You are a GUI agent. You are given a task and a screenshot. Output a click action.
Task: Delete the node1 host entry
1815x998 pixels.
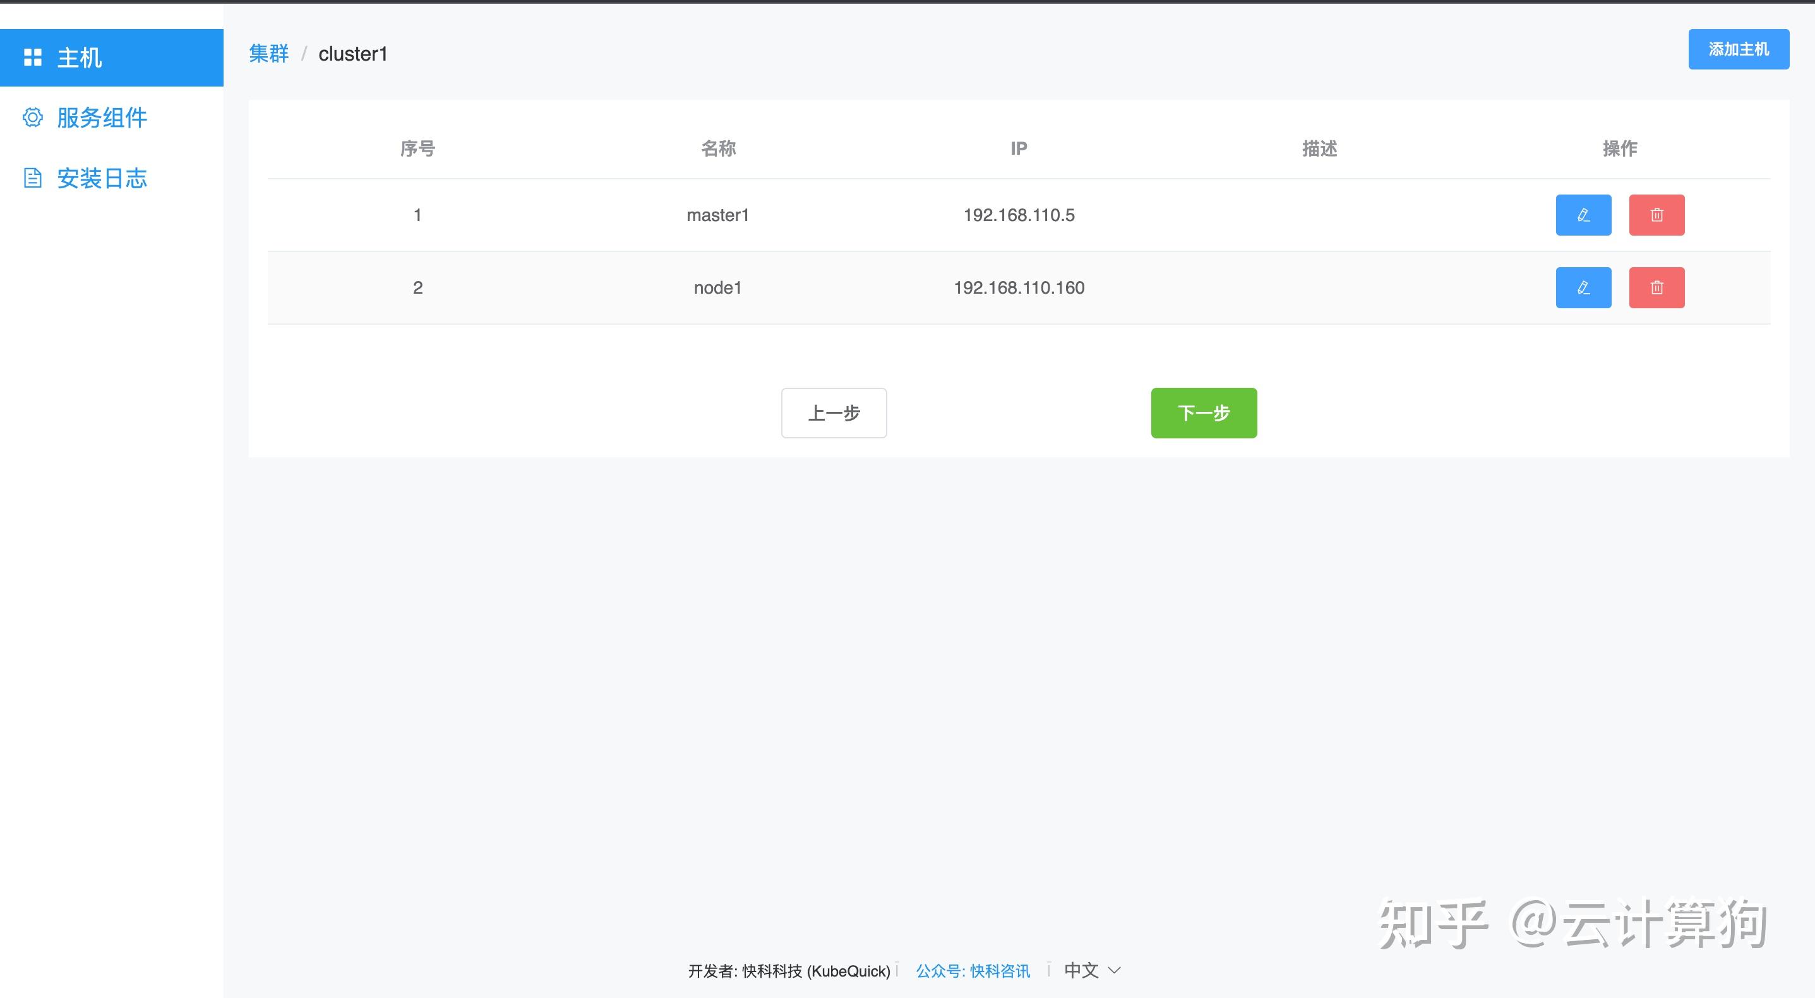1656,287
